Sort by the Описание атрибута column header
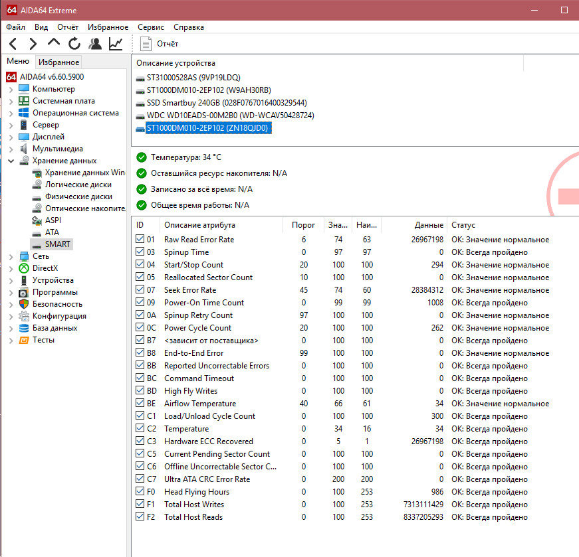Viewport: 579px width, 557px height. (x=221, y=225)
